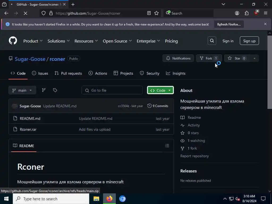
Task: Select the Code repository tab
Action: [x=18, y=73]
